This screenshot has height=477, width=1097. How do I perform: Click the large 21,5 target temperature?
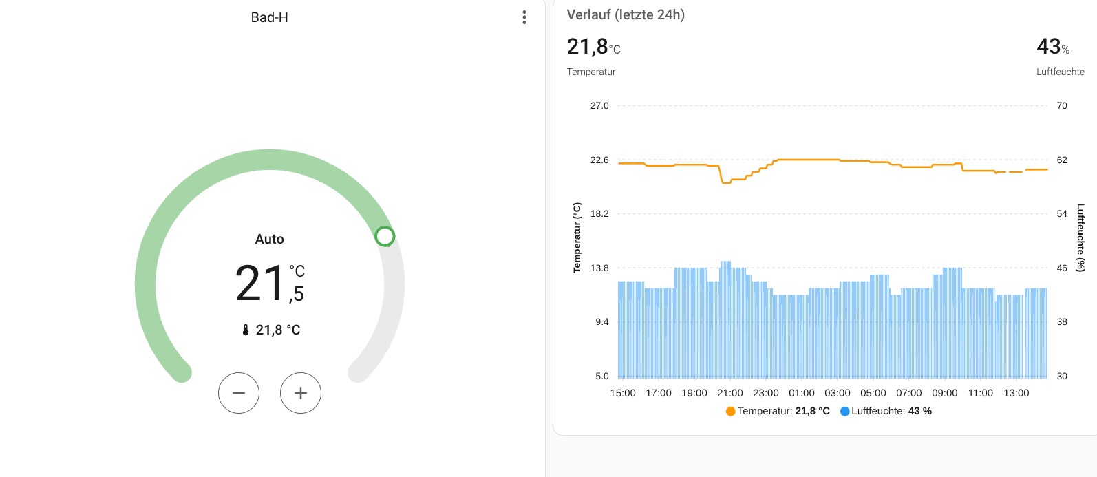click(x=260, y=284)
